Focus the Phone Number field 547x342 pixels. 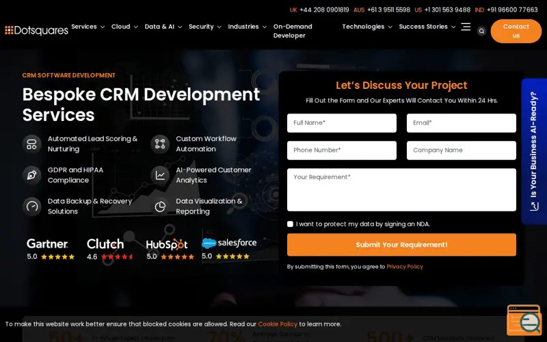(342, 150)
